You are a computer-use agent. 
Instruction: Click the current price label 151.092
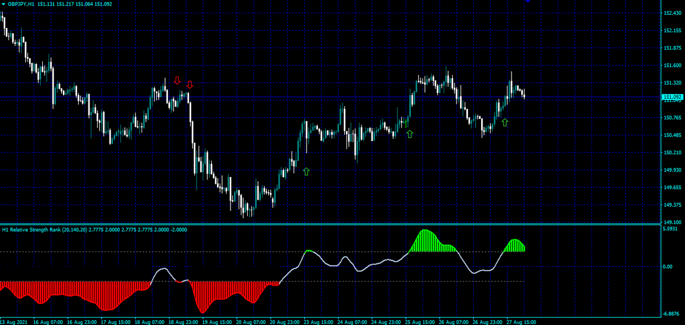[672, 97]
